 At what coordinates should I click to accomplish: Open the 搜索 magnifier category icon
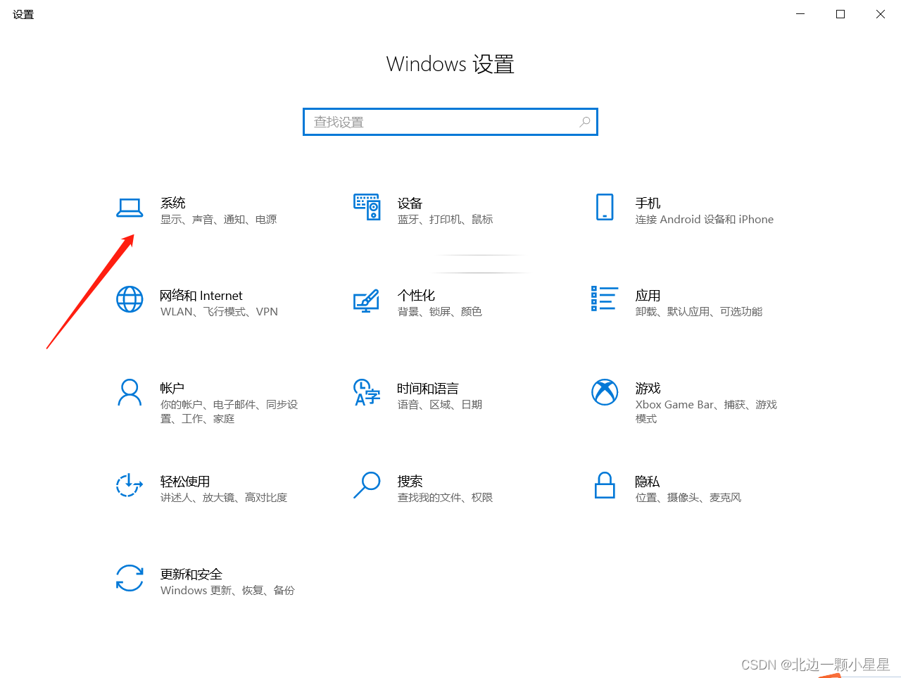367,485
